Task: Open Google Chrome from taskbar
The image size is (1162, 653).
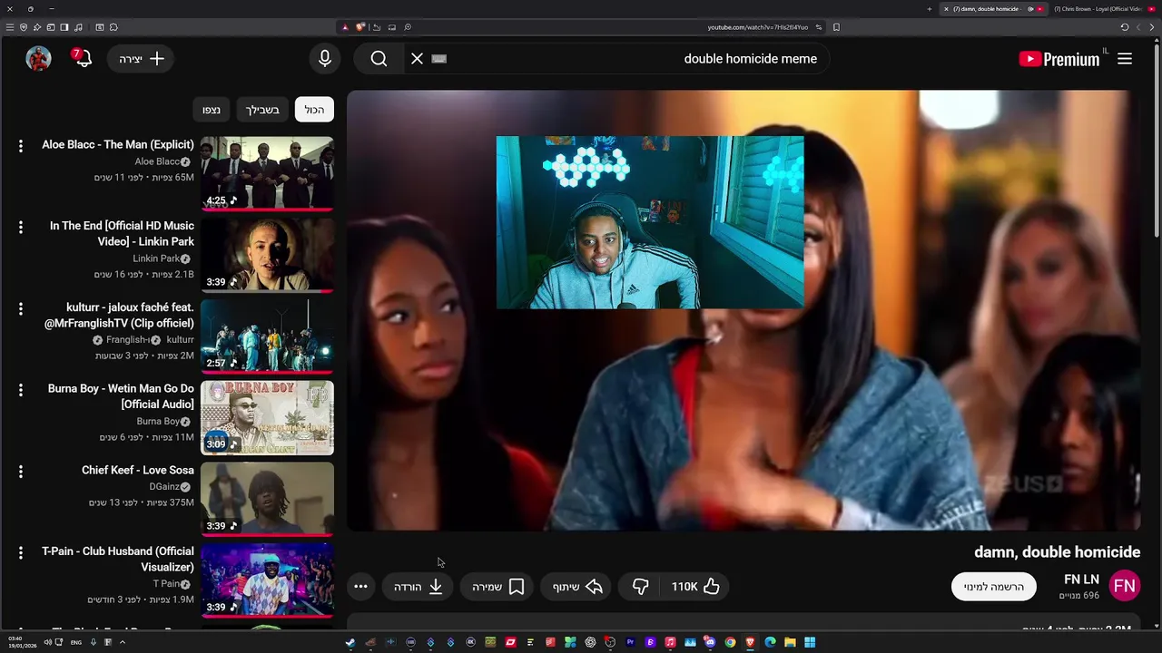Action: click(x=730, y=642)
